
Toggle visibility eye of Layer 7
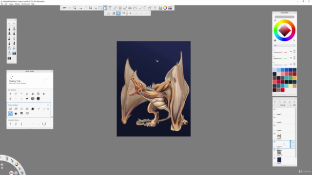pyautogui.click(x=274, y=109)
